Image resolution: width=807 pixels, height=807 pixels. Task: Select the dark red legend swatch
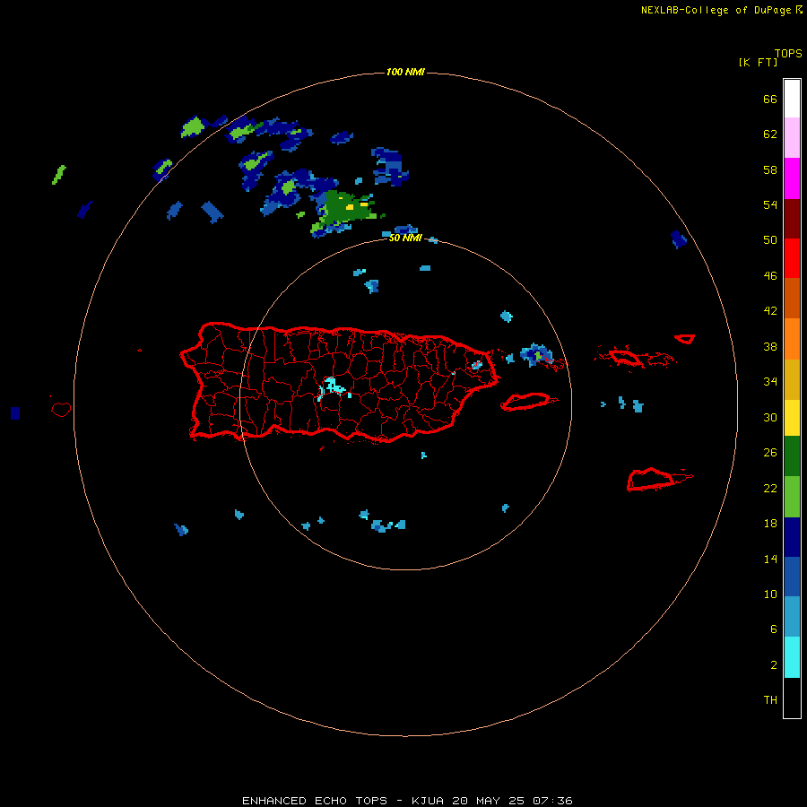(792, 218)
